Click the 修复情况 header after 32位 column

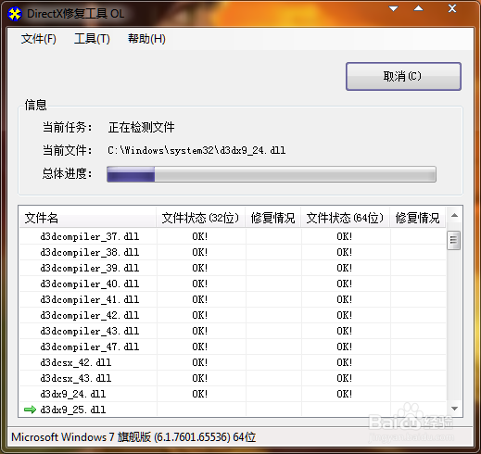[273, 218]
